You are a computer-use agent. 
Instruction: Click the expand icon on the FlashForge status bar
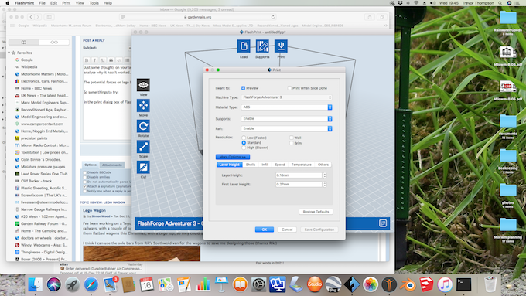click(x=383, y=223)
